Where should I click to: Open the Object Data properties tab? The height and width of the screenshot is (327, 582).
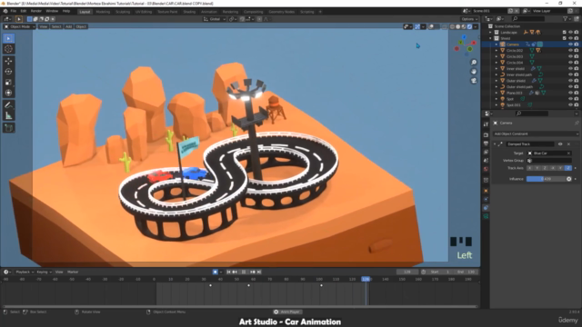coord(486,216)
